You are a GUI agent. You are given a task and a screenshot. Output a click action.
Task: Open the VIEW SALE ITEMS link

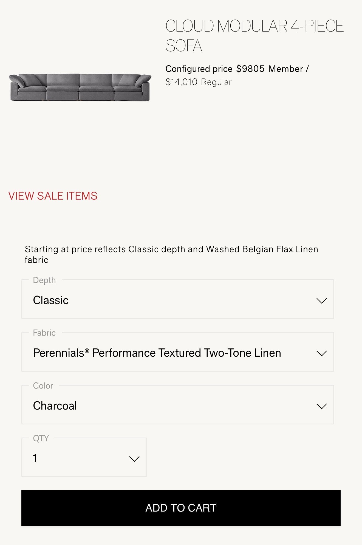53,196
